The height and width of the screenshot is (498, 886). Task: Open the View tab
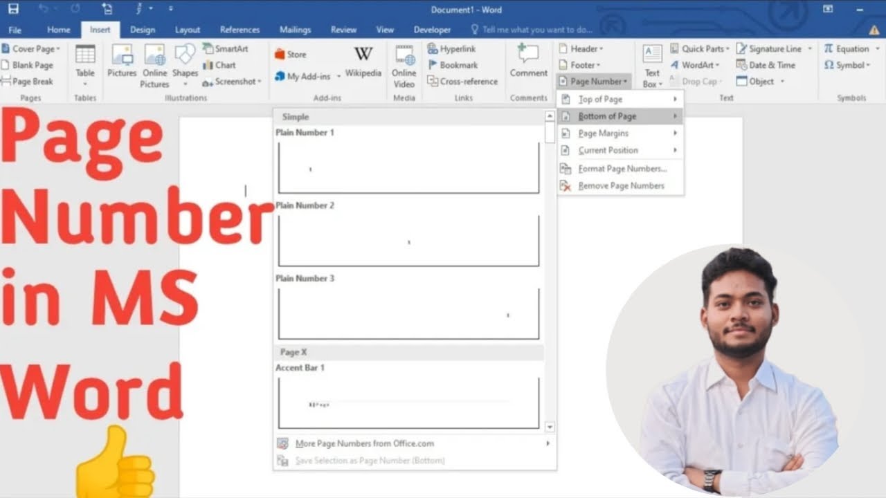pyautogui.click(x=385, y=30)
